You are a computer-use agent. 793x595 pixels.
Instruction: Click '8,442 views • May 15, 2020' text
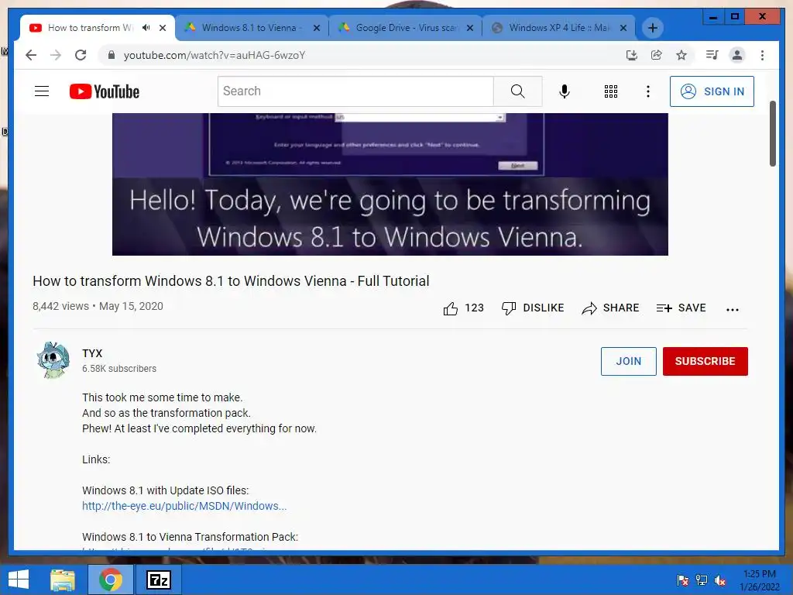point(98,306)
